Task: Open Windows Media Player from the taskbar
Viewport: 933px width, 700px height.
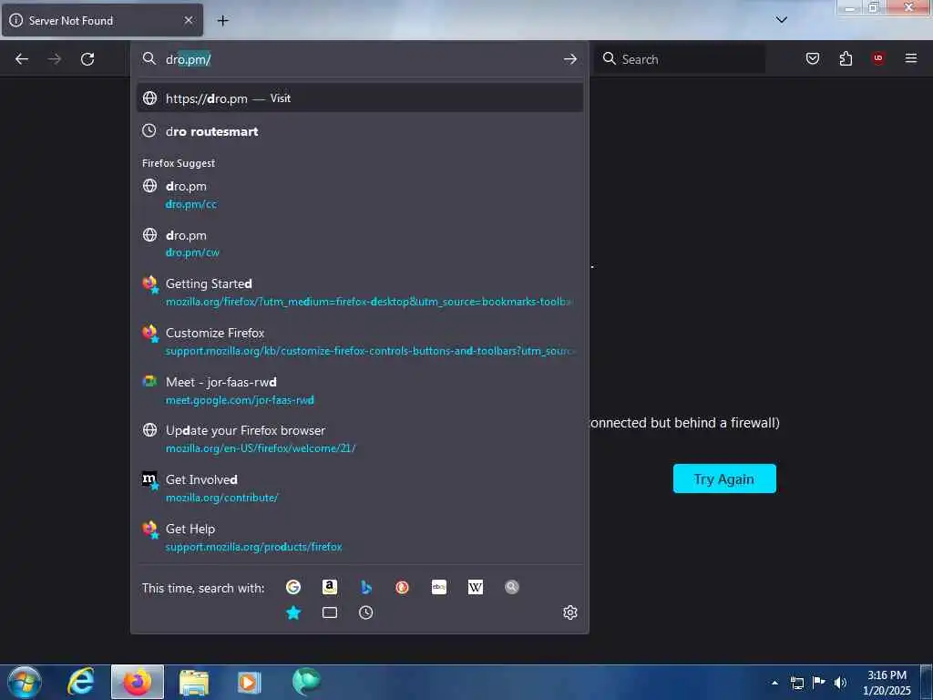Action: 250,682
